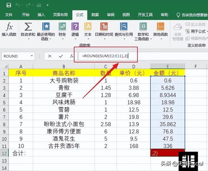The height and width of the screenshot is (171, 208).
Task: Switch to the 审阅 ribbon tab
Action: tap(110, 15)
